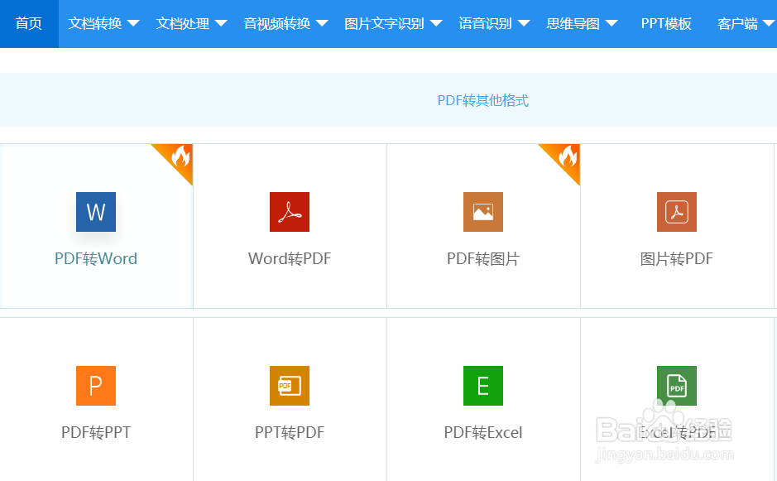Click the orange P icon for PDF转PPT

96,386
